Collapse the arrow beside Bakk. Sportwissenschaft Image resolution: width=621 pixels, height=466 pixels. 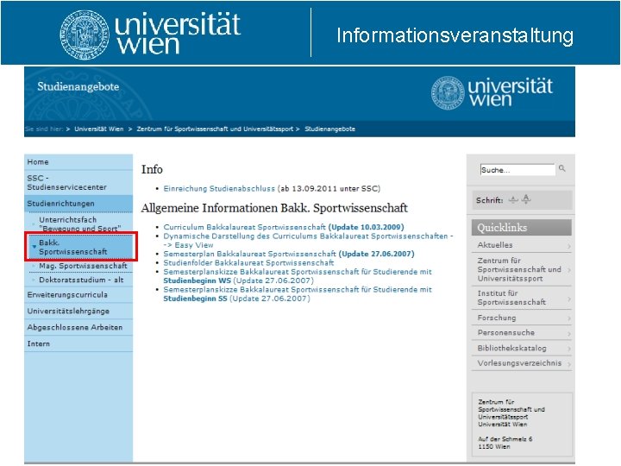(x=34, y=247)
